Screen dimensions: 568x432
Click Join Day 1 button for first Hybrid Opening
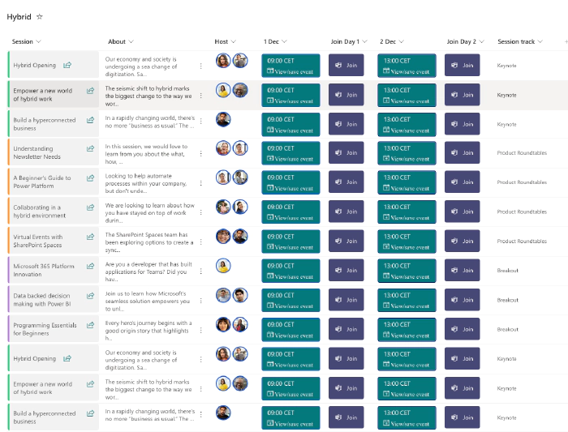(346, 66)
